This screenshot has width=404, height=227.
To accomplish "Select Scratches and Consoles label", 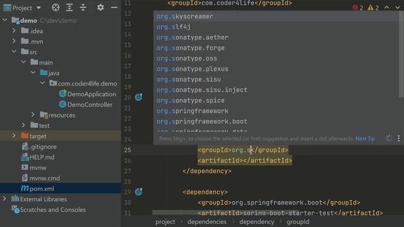I will point(53,210).
